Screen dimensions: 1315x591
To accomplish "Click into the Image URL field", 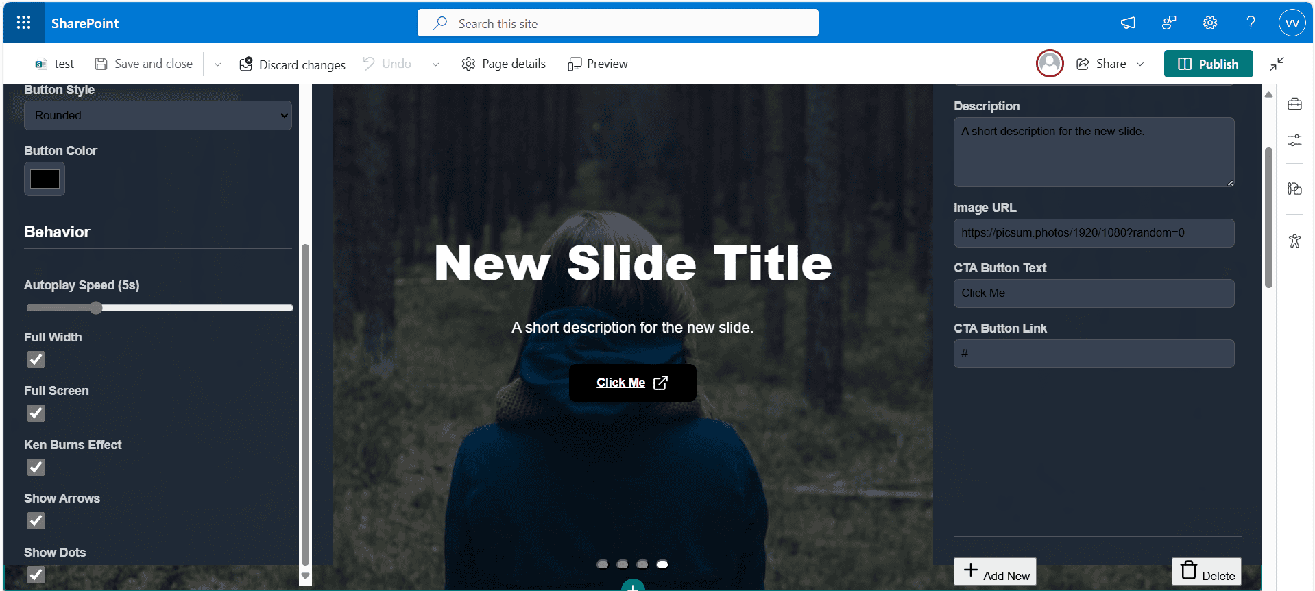I will (1094, 233).
